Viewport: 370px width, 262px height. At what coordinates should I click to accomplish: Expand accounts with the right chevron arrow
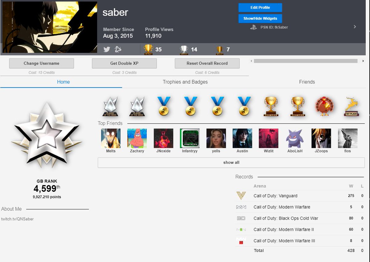click(x=355, y=27)
